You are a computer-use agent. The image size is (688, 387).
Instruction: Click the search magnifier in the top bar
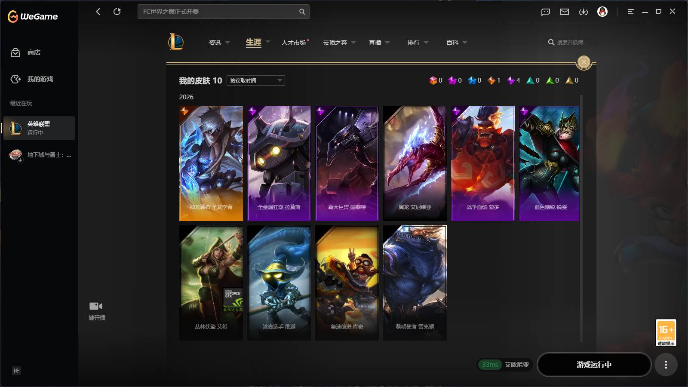click(302, 12)
